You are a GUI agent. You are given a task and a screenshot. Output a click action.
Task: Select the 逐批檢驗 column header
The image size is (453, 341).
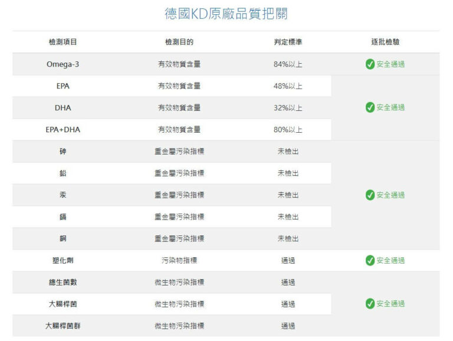tap(385, 42)
